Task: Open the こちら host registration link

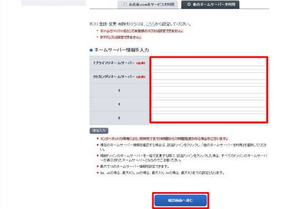Action: pos(150,24)
